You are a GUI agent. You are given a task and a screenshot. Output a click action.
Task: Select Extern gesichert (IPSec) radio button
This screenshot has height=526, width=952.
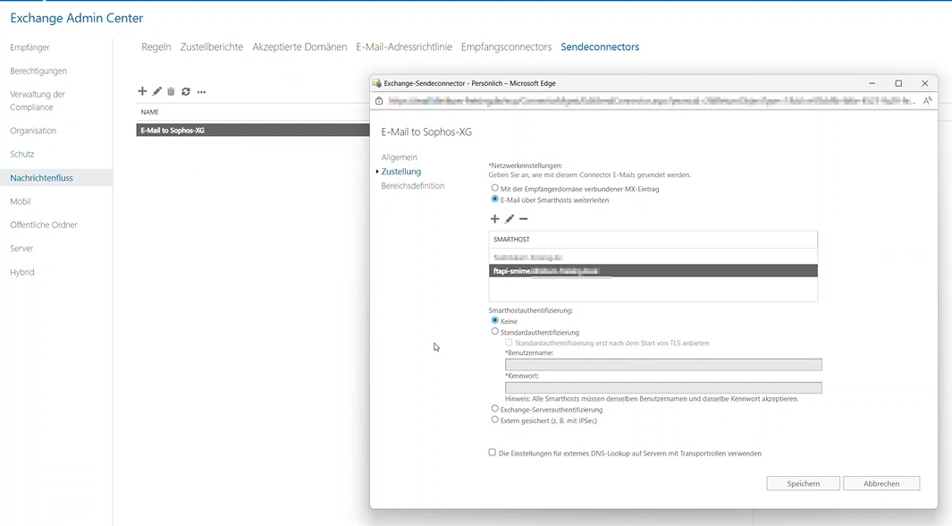[x=495, y=420]
